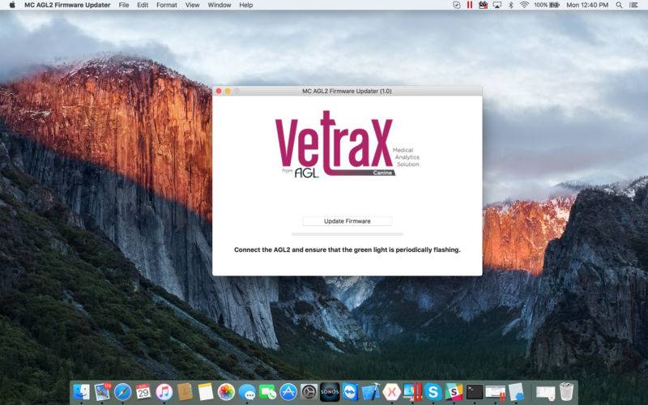648x405 pixels.
Task: Open the Bluetooth status menu
Action: click(511, 5)
